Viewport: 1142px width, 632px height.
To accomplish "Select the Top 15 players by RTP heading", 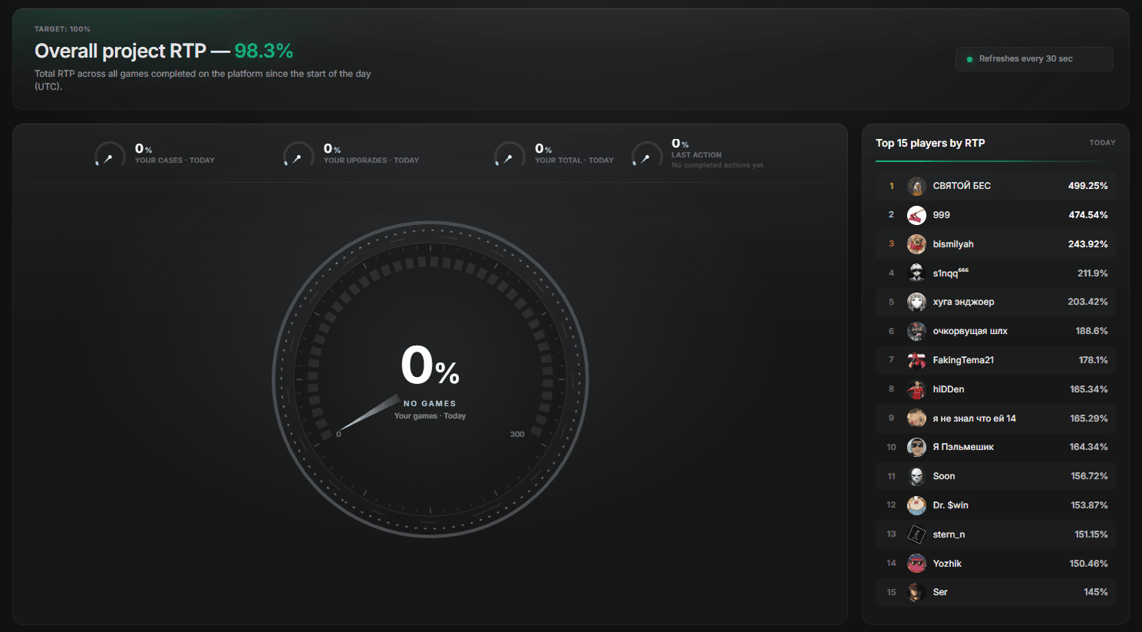I will (930, 143).
